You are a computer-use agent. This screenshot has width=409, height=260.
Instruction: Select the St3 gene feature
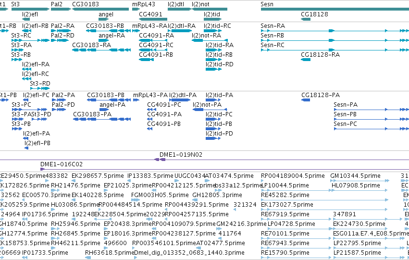(x=30, y=9)
